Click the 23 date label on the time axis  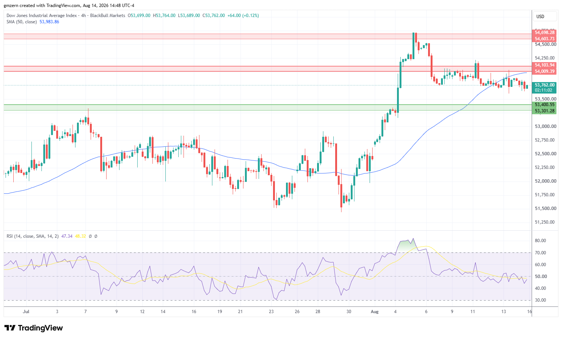[271, 312]
